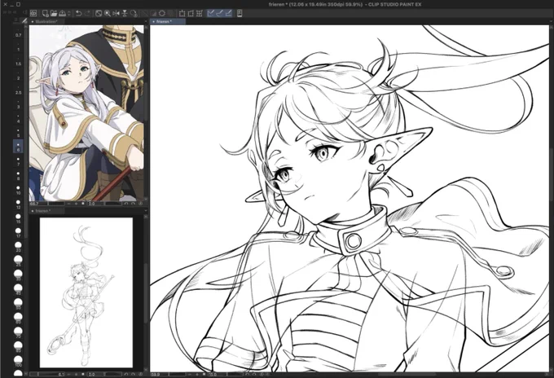Choose brush size 10
Image resolution: width=554 pixels, height=378 pixels.
(x=18, y=191)
